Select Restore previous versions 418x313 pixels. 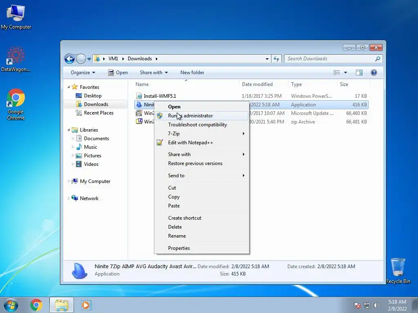coord(202,163)
